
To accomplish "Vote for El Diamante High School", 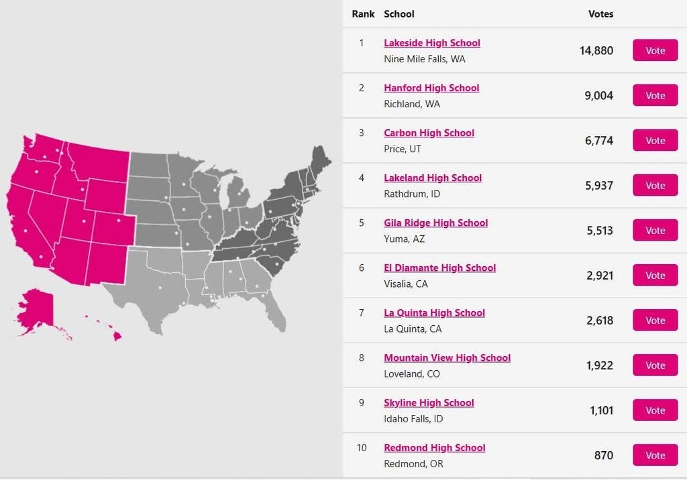I will (655, 276).
